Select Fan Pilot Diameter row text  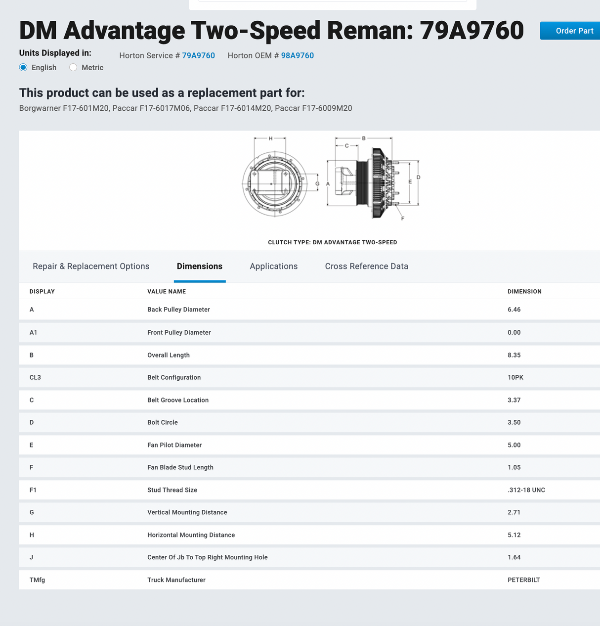tap(174, 445)
